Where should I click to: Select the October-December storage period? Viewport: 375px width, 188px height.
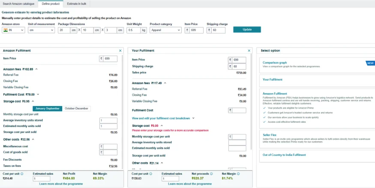[x=76, y=109]
